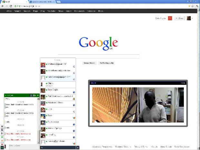
Task: Open the Advertising Programmes footer link
Action: (102, 147)
